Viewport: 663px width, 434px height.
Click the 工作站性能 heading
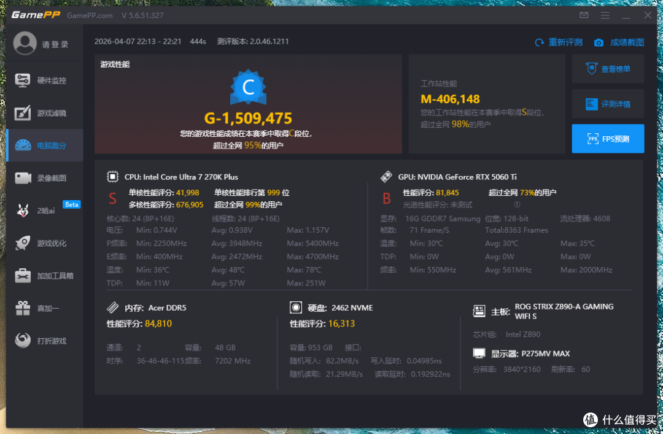(438, 83)
